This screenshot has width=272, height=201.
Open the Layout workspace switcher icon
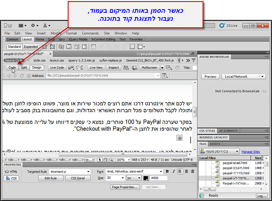22,26
